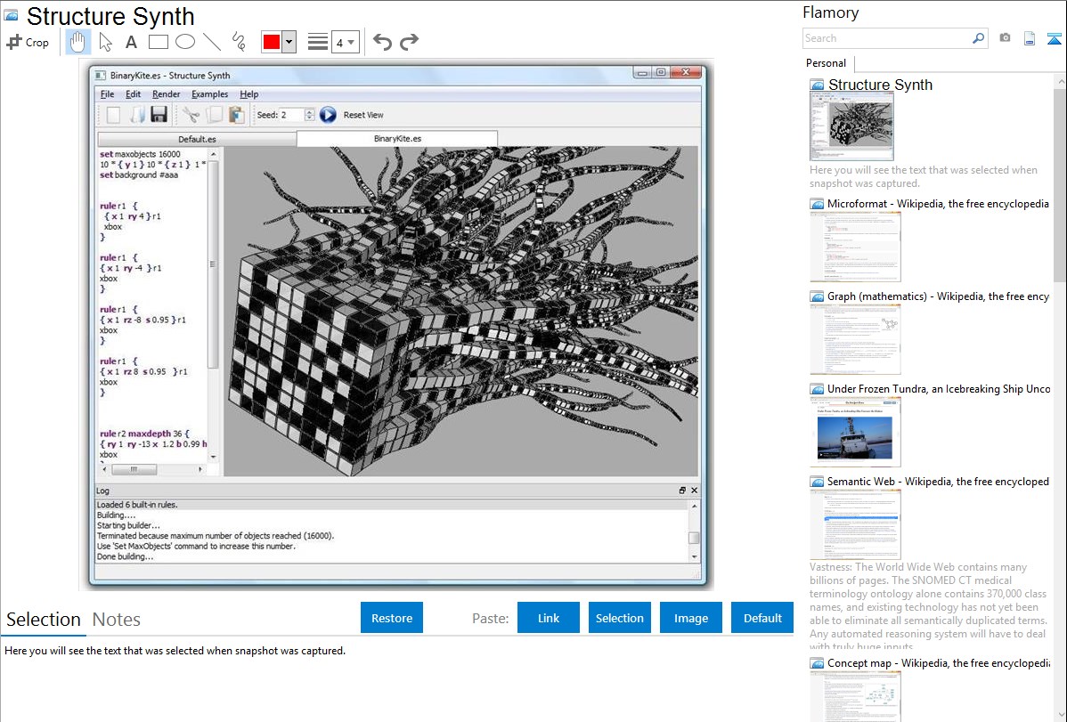Click the Cut scissors icon
This screenshot has height=722, width=1067.
191,115
